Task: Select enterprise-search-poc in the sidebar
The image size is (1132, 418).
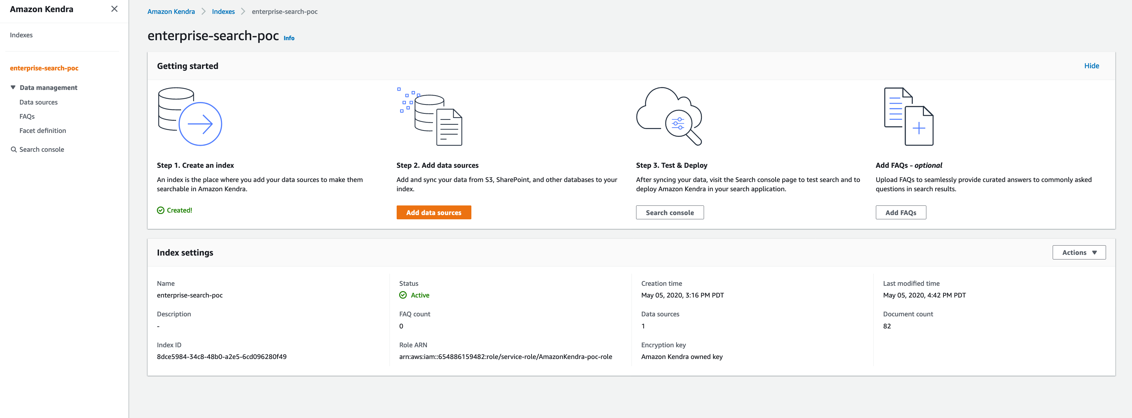Action: 44,68
